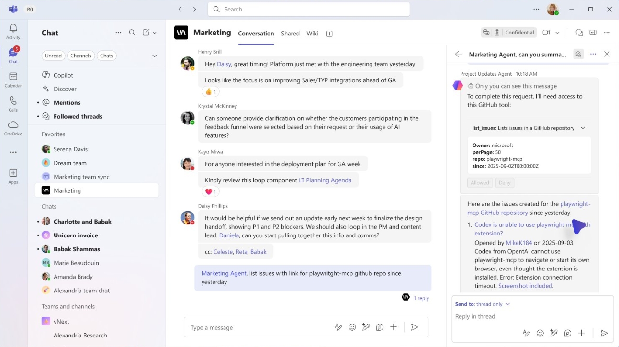The width and height of the screenshot is (619, 347).
Task: Start a video call in Marketing
Action: point(546,33)
